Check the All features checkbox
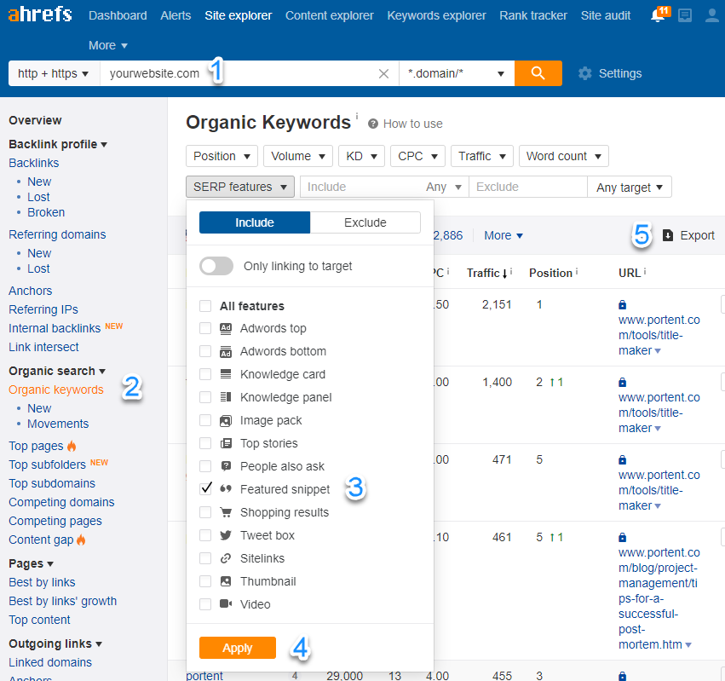This screenshot has width=725, height=681. [205, 306]
